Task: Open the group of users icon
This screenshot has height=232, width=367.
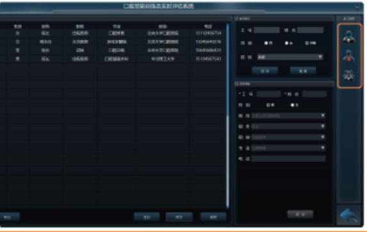Action: pyautogui.click(x=348, y=75)
